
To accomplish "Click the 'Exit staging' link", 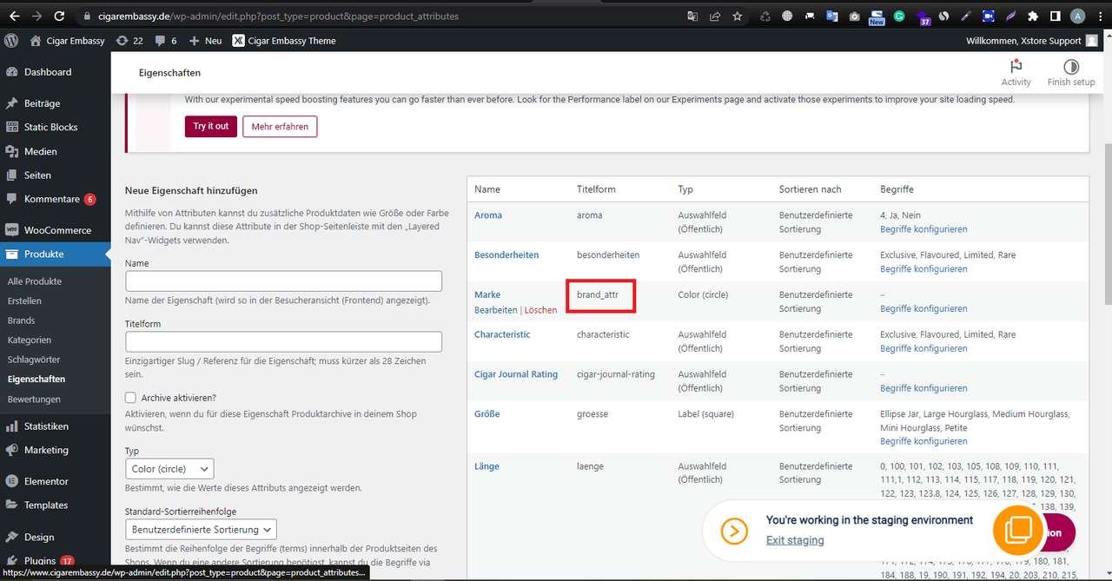I will tap(795, 540).
